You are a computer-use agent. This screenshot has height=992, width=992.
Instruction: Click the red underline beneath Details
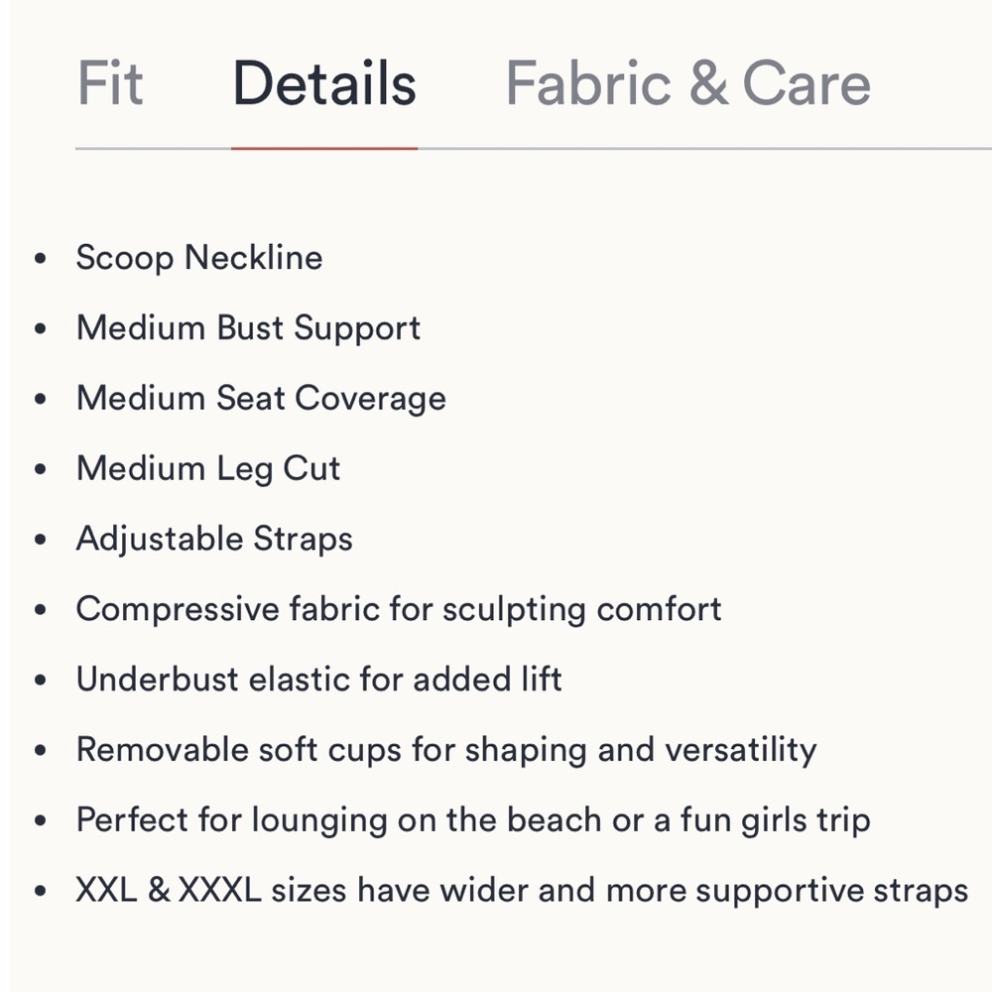324,149
